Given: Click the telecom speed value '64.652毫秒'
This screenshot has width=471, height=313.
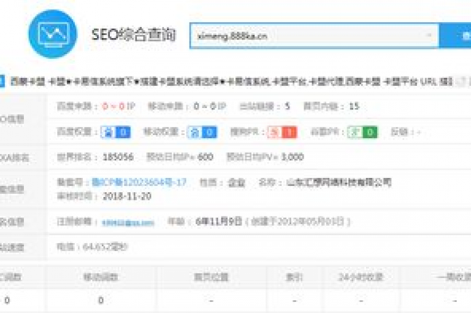Looking at the screenshot, I should (x=105, y=247).
